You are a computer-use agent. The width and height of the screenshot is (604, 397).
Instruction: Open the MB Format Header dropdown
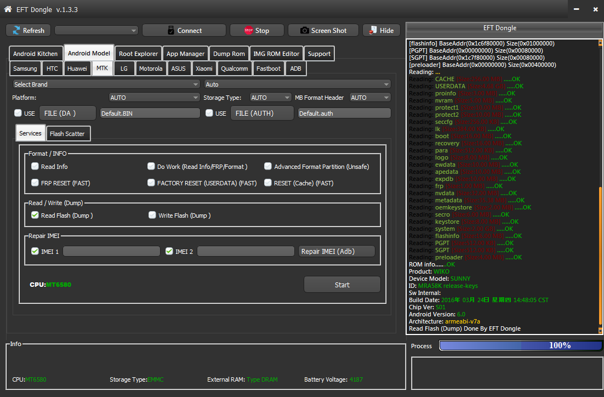coord(370,98)
